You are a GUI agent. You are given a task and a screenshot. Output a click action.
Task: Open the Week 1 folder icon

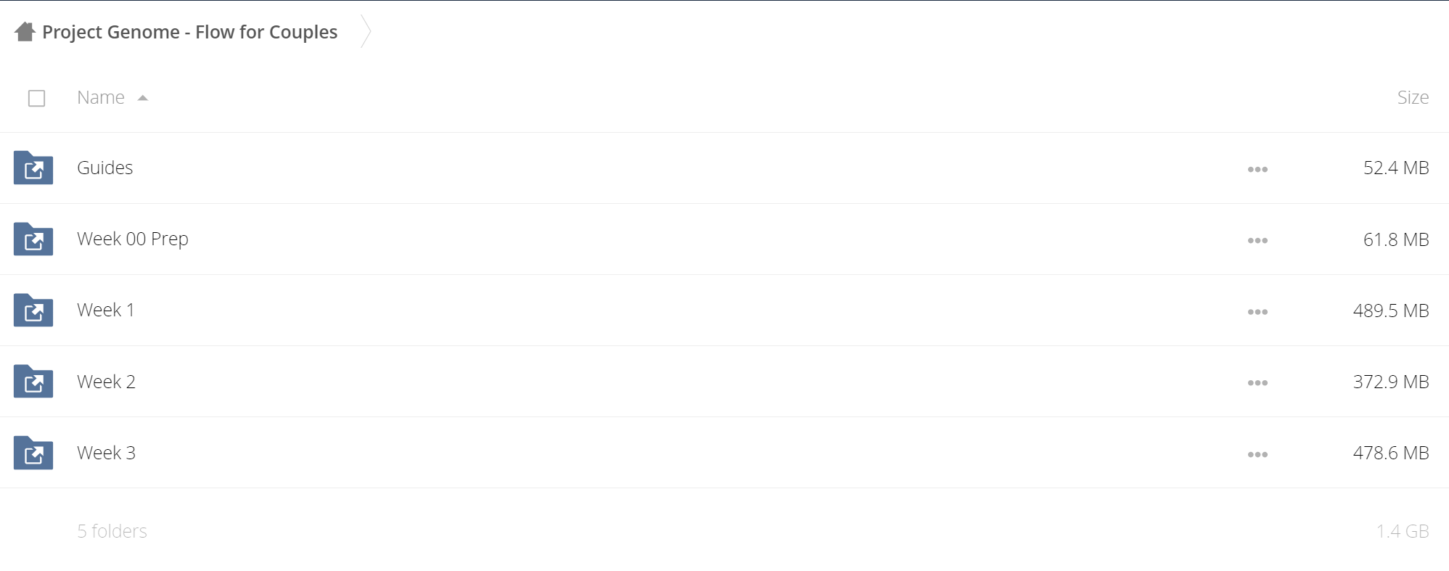[x=33, y=310]
